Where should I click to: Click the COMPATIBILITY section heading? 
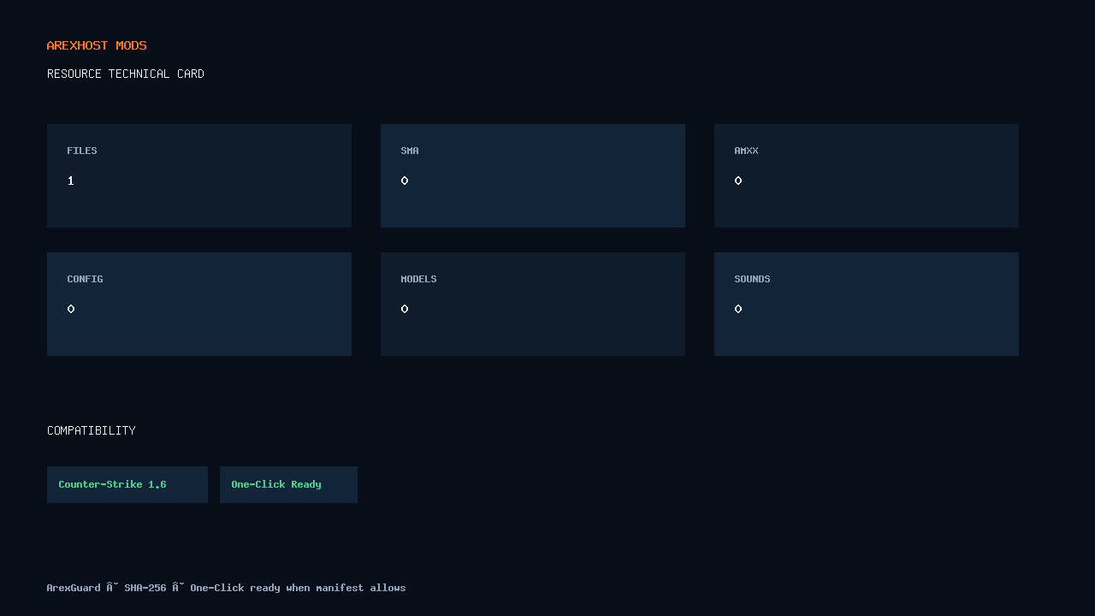coord(92,430)
